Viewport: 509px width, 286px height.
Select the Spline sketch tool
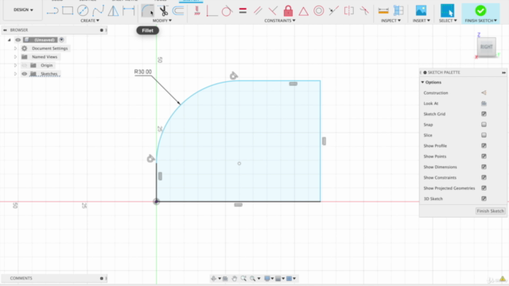click(98, 10)
